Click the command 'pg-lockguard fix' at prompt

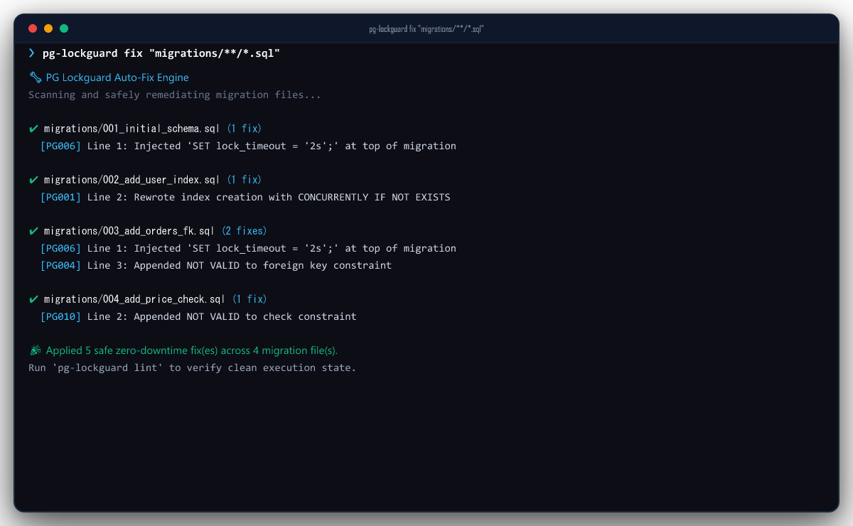click(93, 53)
